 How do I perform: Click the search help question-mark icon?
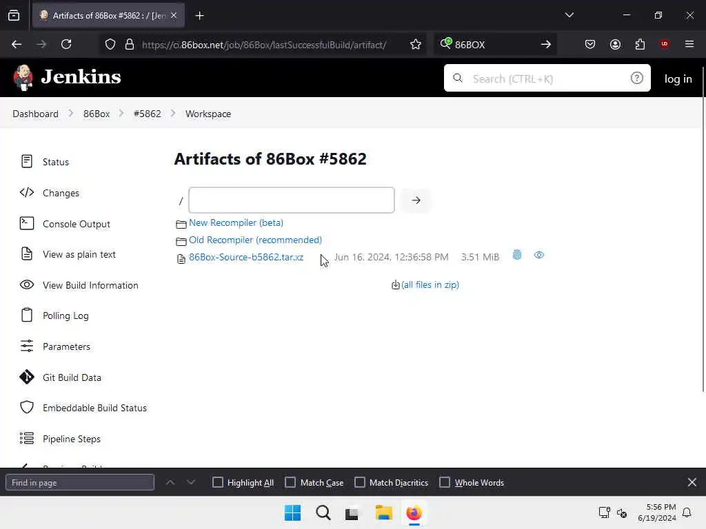pos(636,79)
